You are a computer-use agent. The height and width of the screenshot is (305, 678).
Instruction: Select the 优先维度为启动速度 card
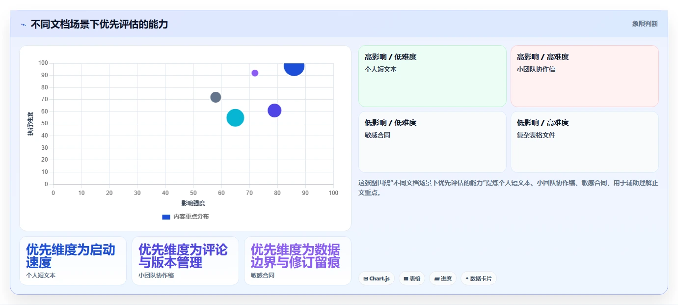(x=73, y=261)
